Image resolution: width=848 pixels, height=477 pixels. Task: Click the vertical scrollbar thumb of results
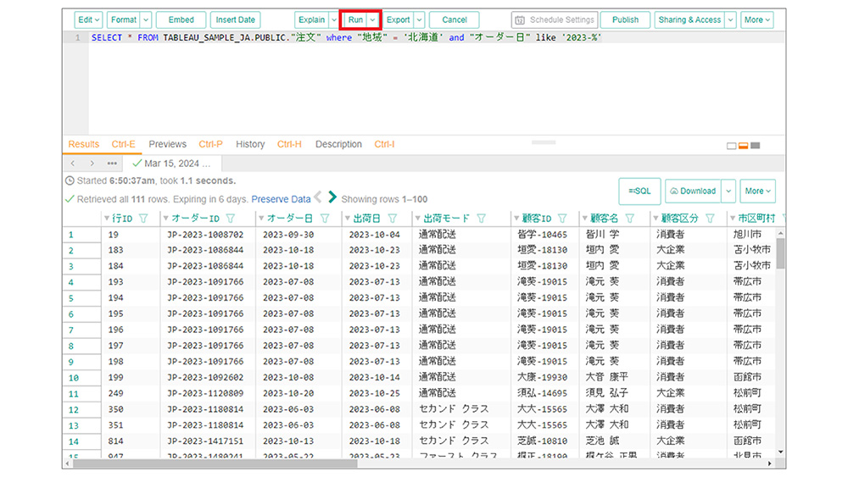pyautogui.click(x=780, y=253)
